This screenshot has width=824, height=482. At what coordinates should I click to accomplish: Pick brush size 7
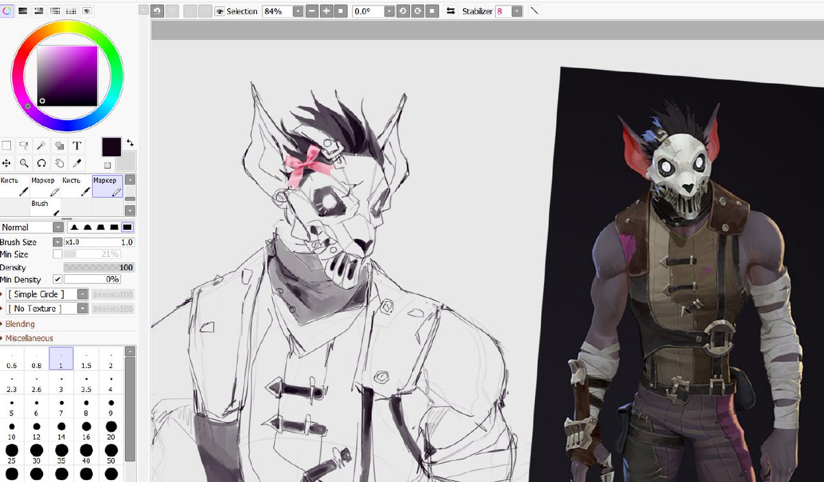tap(61, 406)
